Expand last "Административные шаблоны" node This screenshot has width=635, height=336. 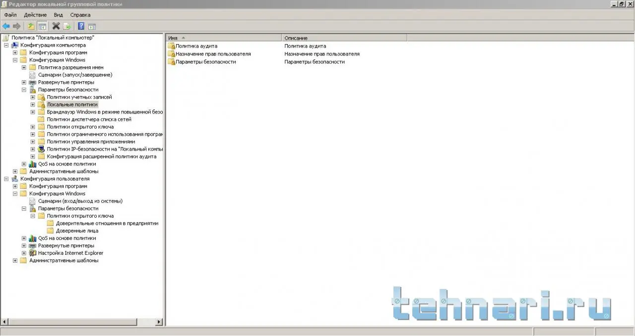(15, 261)
